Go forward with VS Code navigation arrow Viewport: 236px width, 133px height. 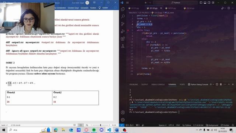point(150,3)
